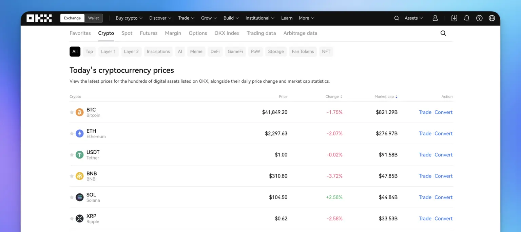This screenshot has height=232, width=521.
Task: Favorite BNB with its star
Action: (72, 176)
